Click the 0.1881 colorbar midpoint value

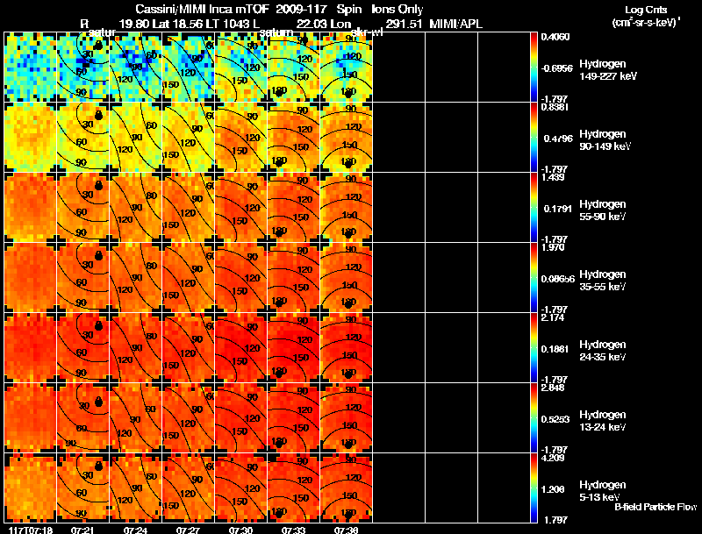click(x=558, y=349)
